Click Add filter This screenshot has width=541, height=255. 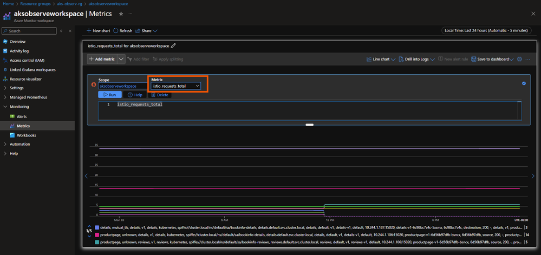(138, 59)
